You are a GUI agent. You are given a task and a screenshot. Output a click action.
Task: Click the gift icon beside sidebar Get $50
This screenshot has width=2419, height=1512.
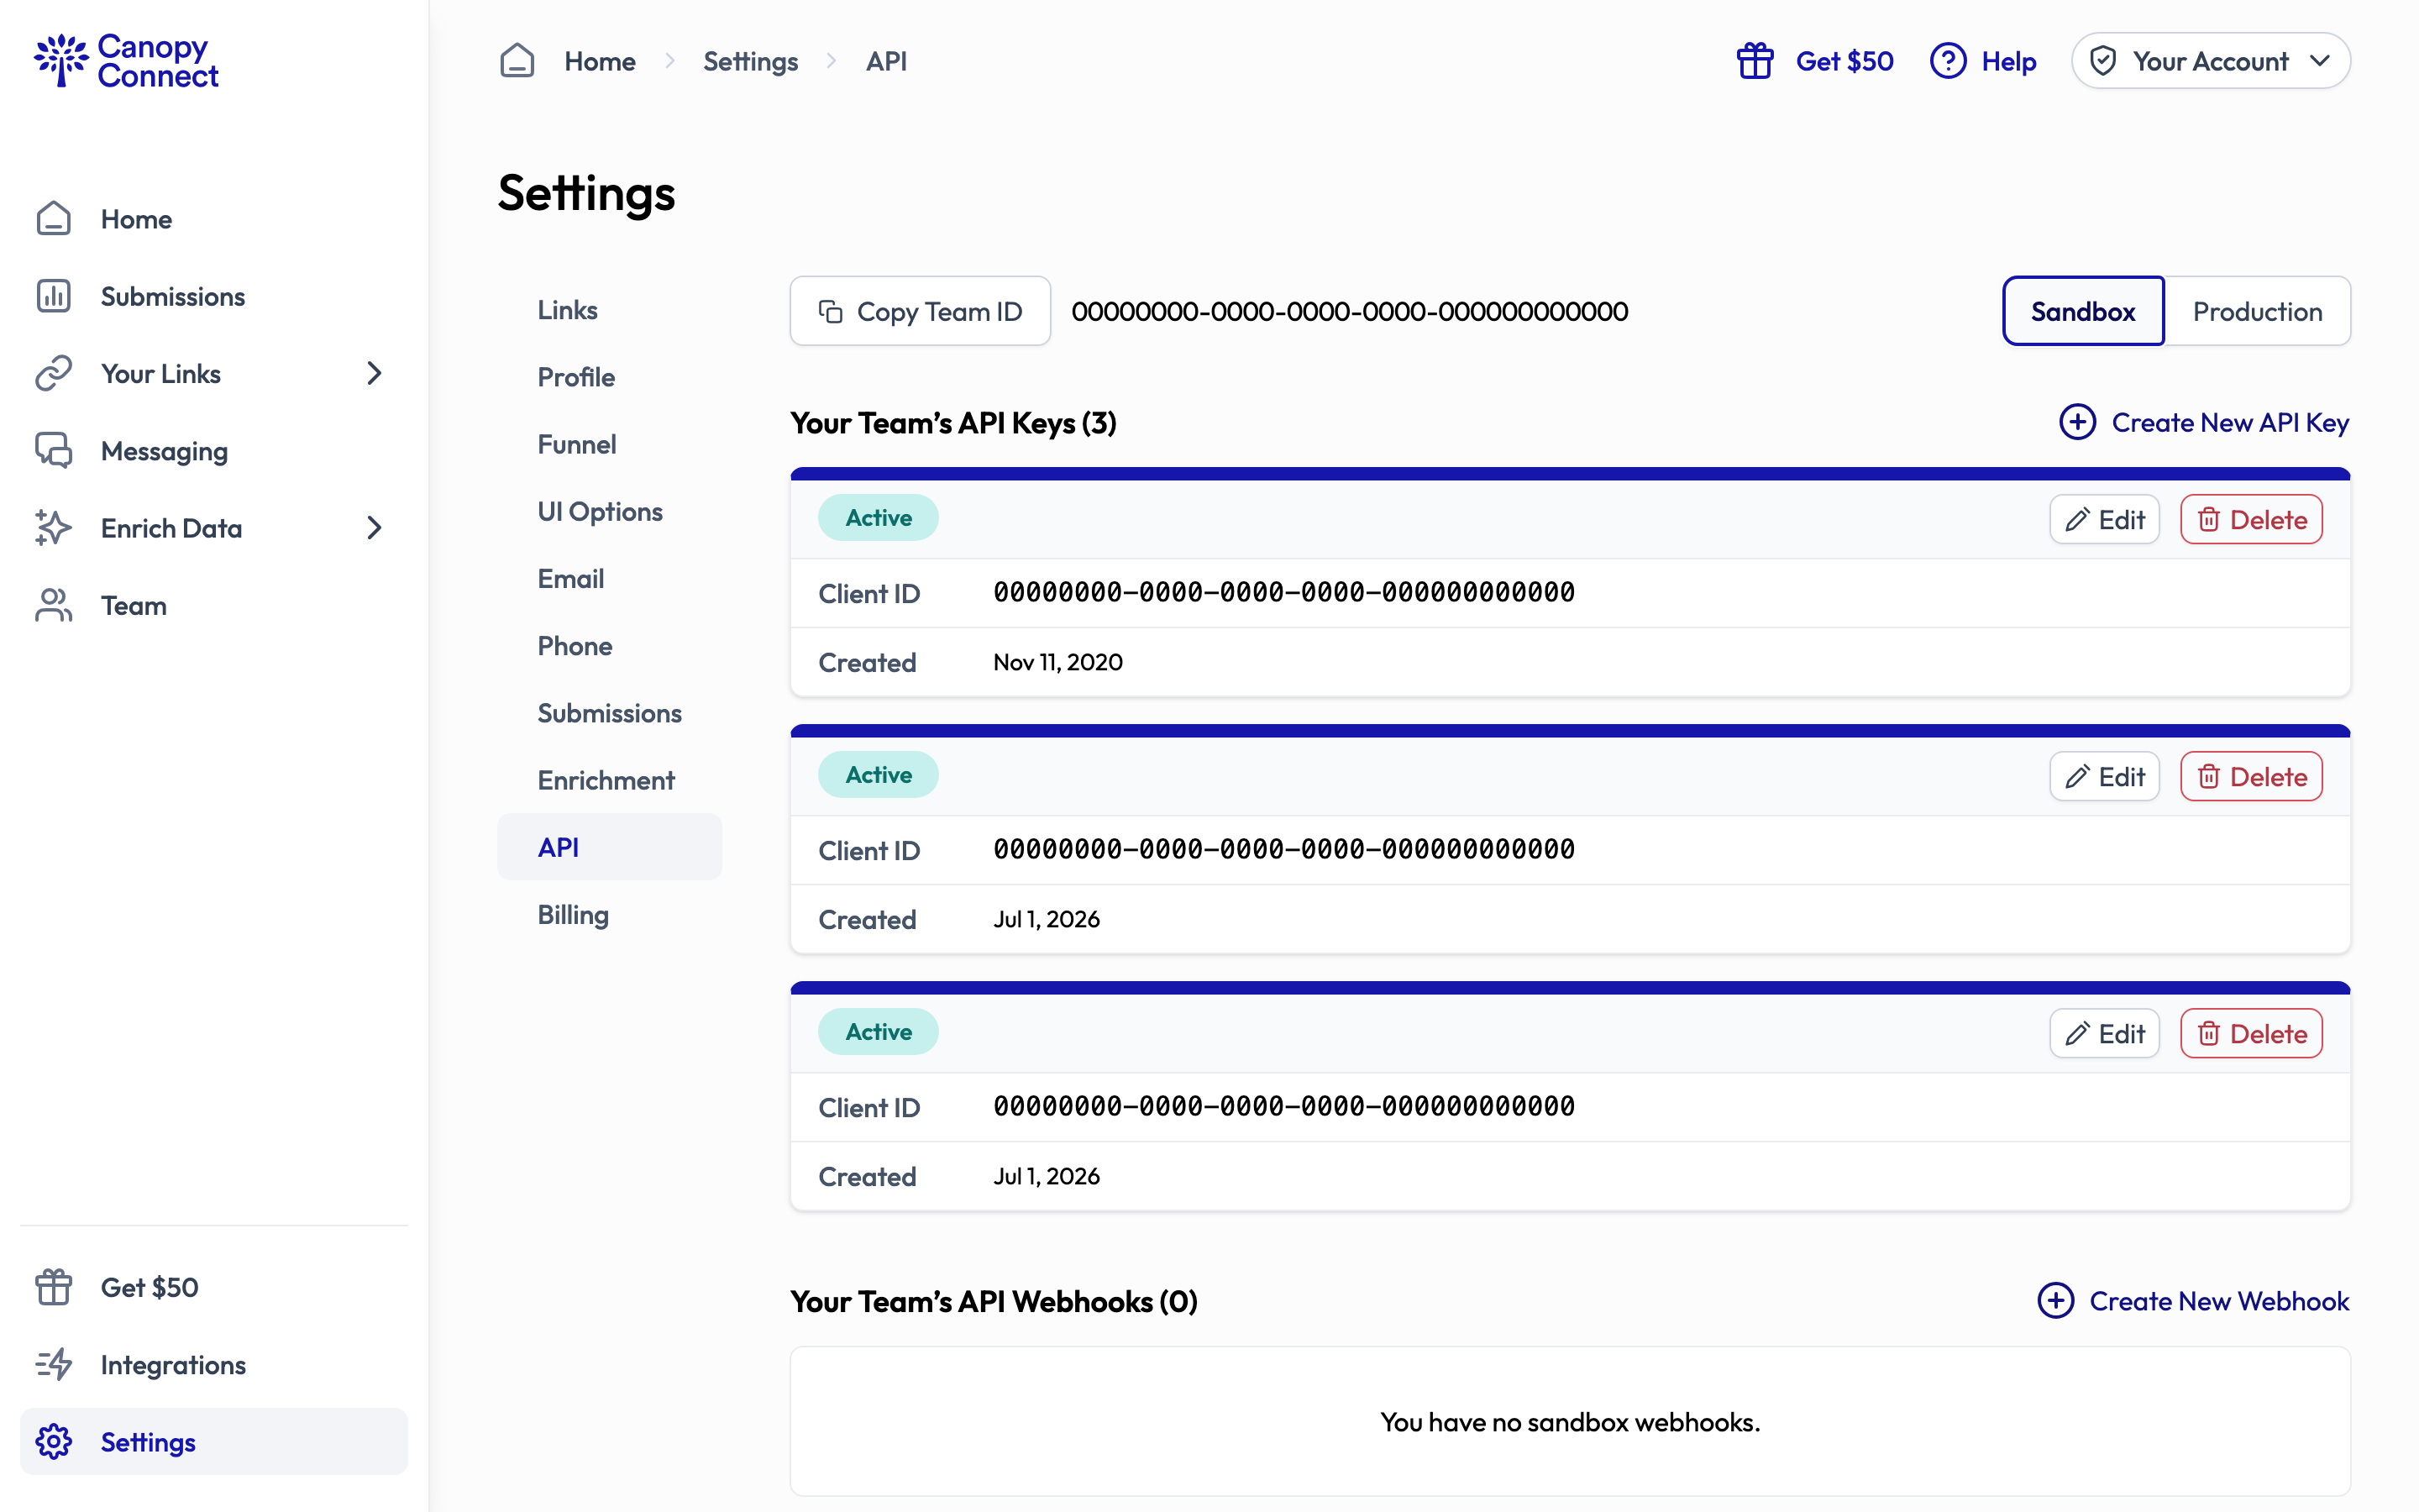pos(54,1287)
